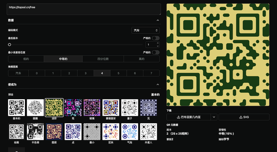Download the QR code as SVG
This screenshot has height=152, width=277.
244,117
